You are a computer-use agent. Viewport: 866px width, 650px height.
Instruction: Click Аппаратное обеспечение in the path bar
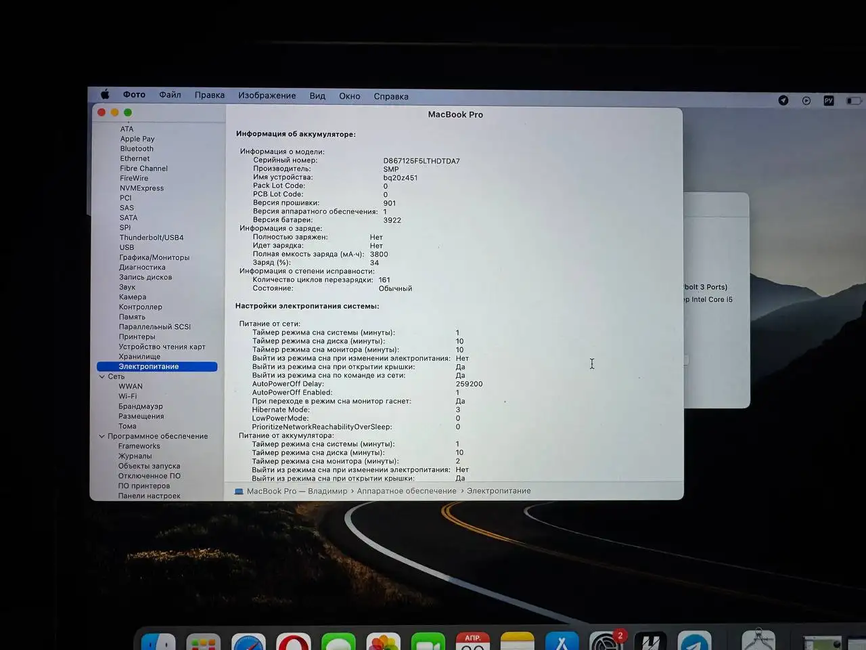[407, 492]
